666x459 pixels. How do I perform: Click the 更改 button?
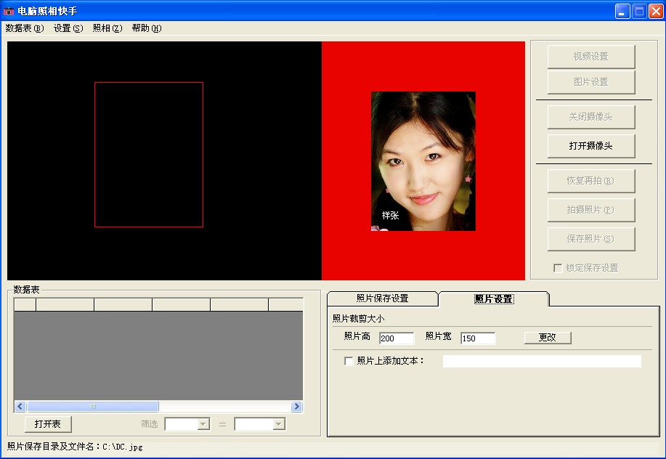point(548,338)
